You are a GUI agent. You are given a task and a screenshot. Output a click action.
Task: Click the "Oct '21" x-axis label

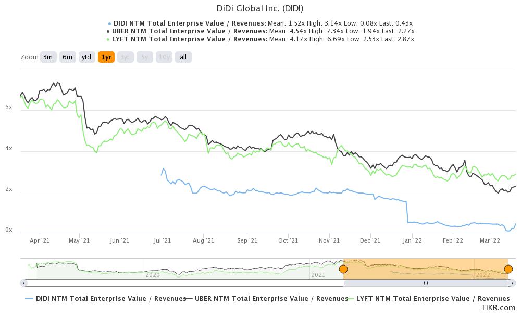288,240
